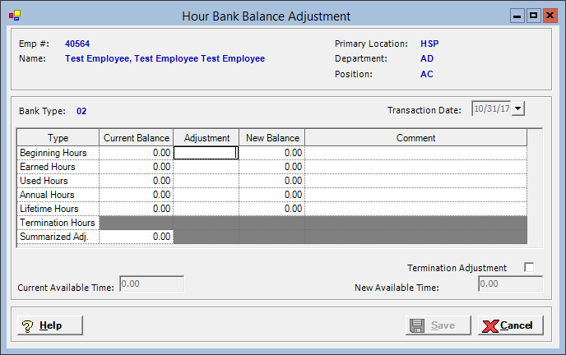Click the Beginning Hours Comment cell

point(415,153)
